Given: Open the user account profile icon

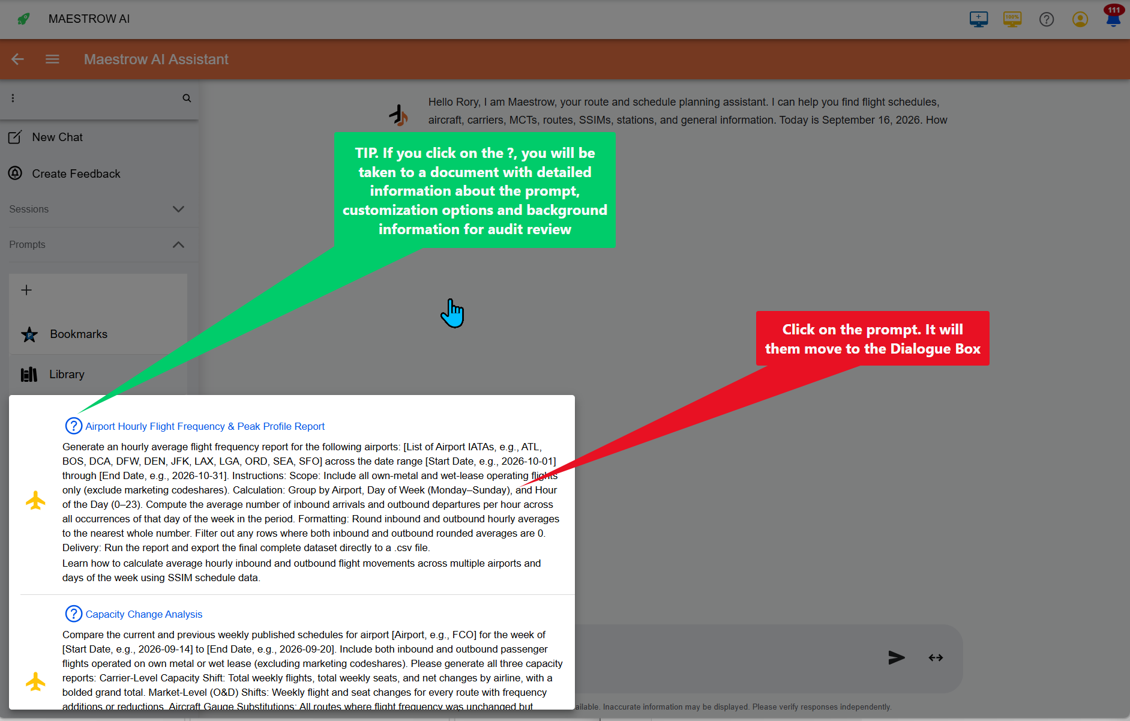Looking at the screenshot, I should point(1080,19).
